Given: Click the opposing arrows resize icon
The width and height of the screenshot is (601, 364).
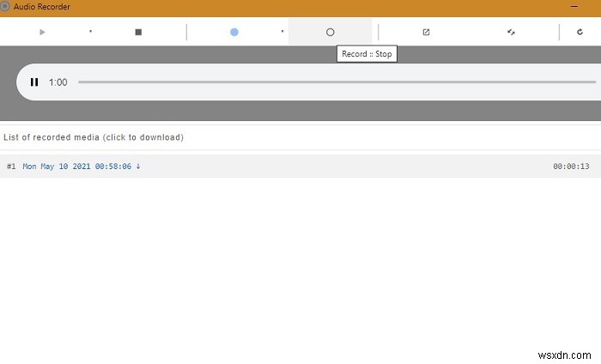Looking at the screenshot, I should click(511, 32).
